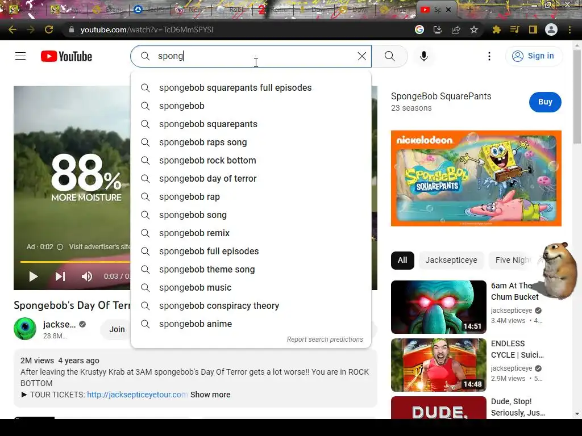Screen dimensions: 582x436
Task: Choose suggestion 'spongebob rock bottom'
Action: coord(251,161)
